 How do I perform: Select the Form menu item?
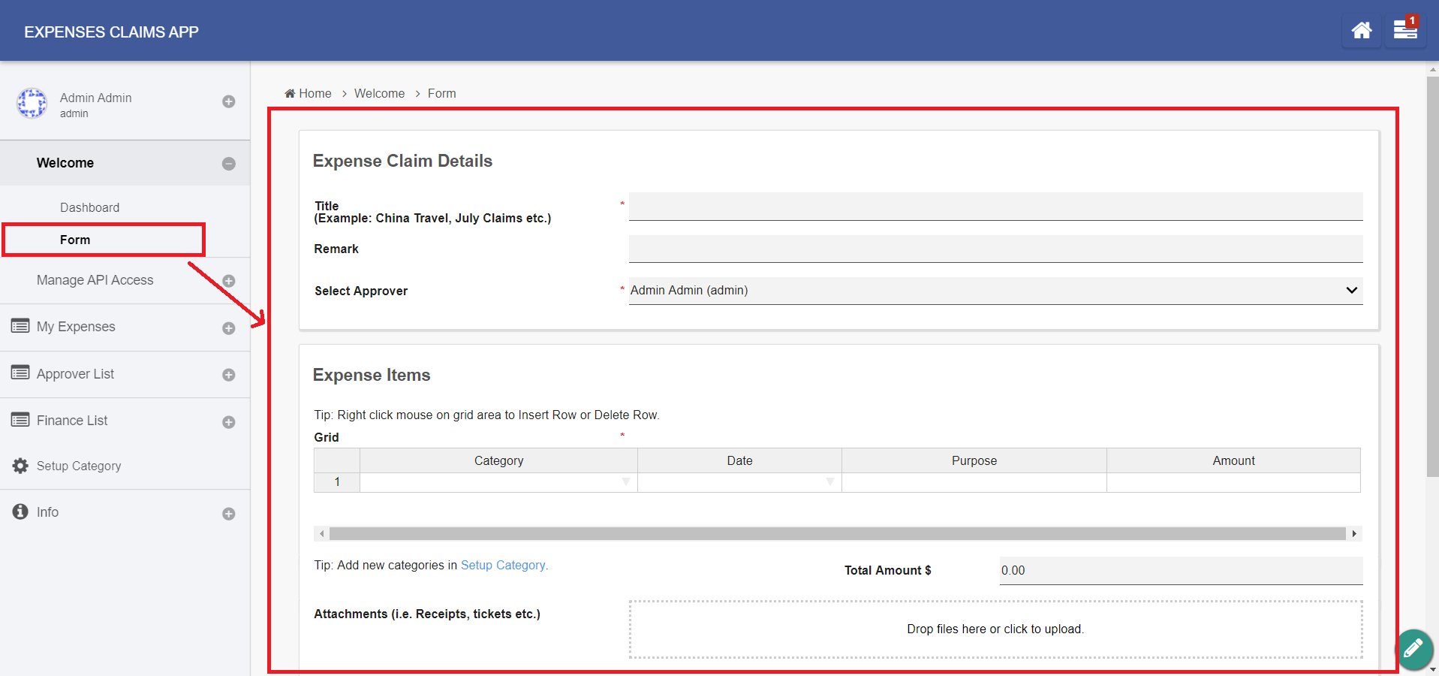75,240
